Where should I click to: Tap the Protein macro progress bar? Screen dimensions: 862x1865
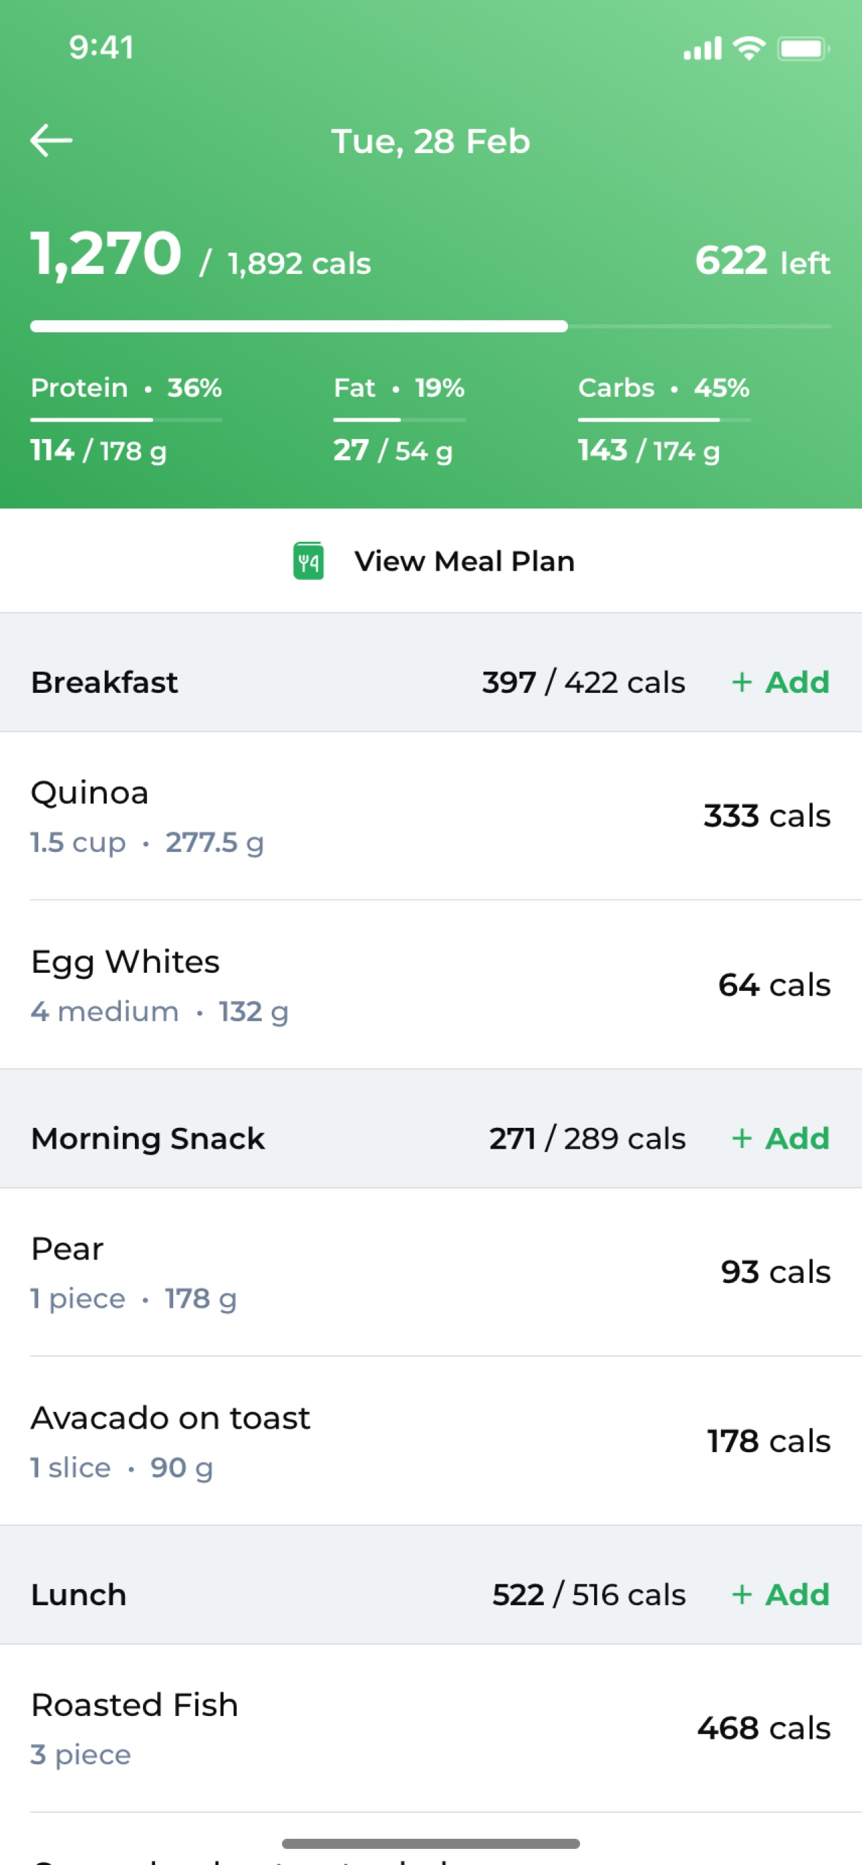pyautogui.click(x=126, y=419)
